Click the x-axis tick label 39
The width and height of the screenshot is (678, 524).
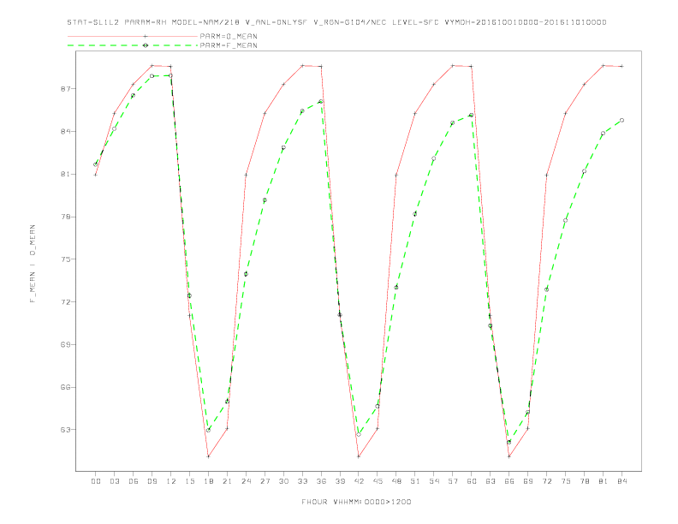340,481
